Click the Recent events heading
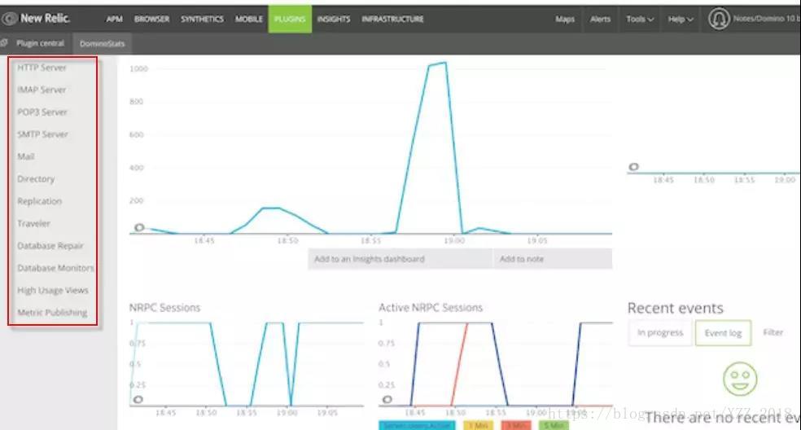The image size is (801, 430). 676,309
